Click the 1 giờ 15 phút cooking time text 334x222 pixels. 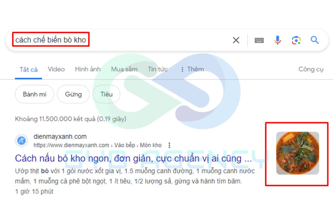coord(34,191)
